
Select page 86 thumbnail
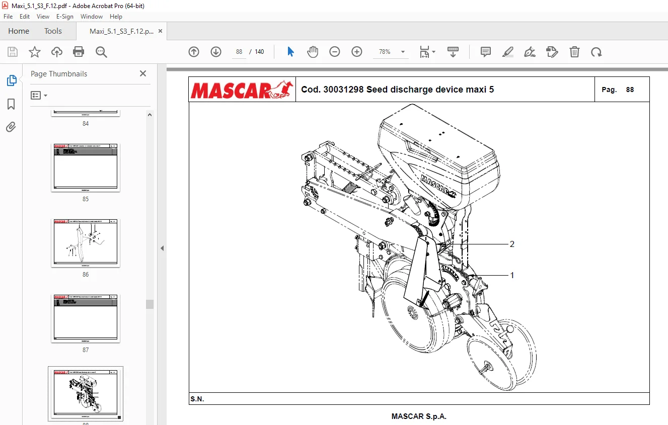click(x=86, y=243)
